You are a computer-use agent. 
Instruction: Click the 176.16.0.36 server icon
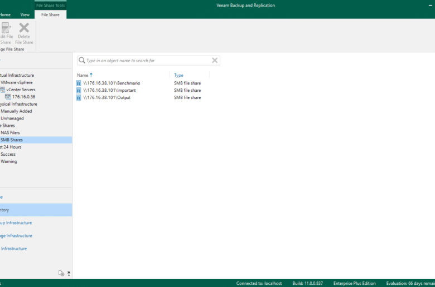(x=8, y=97)
